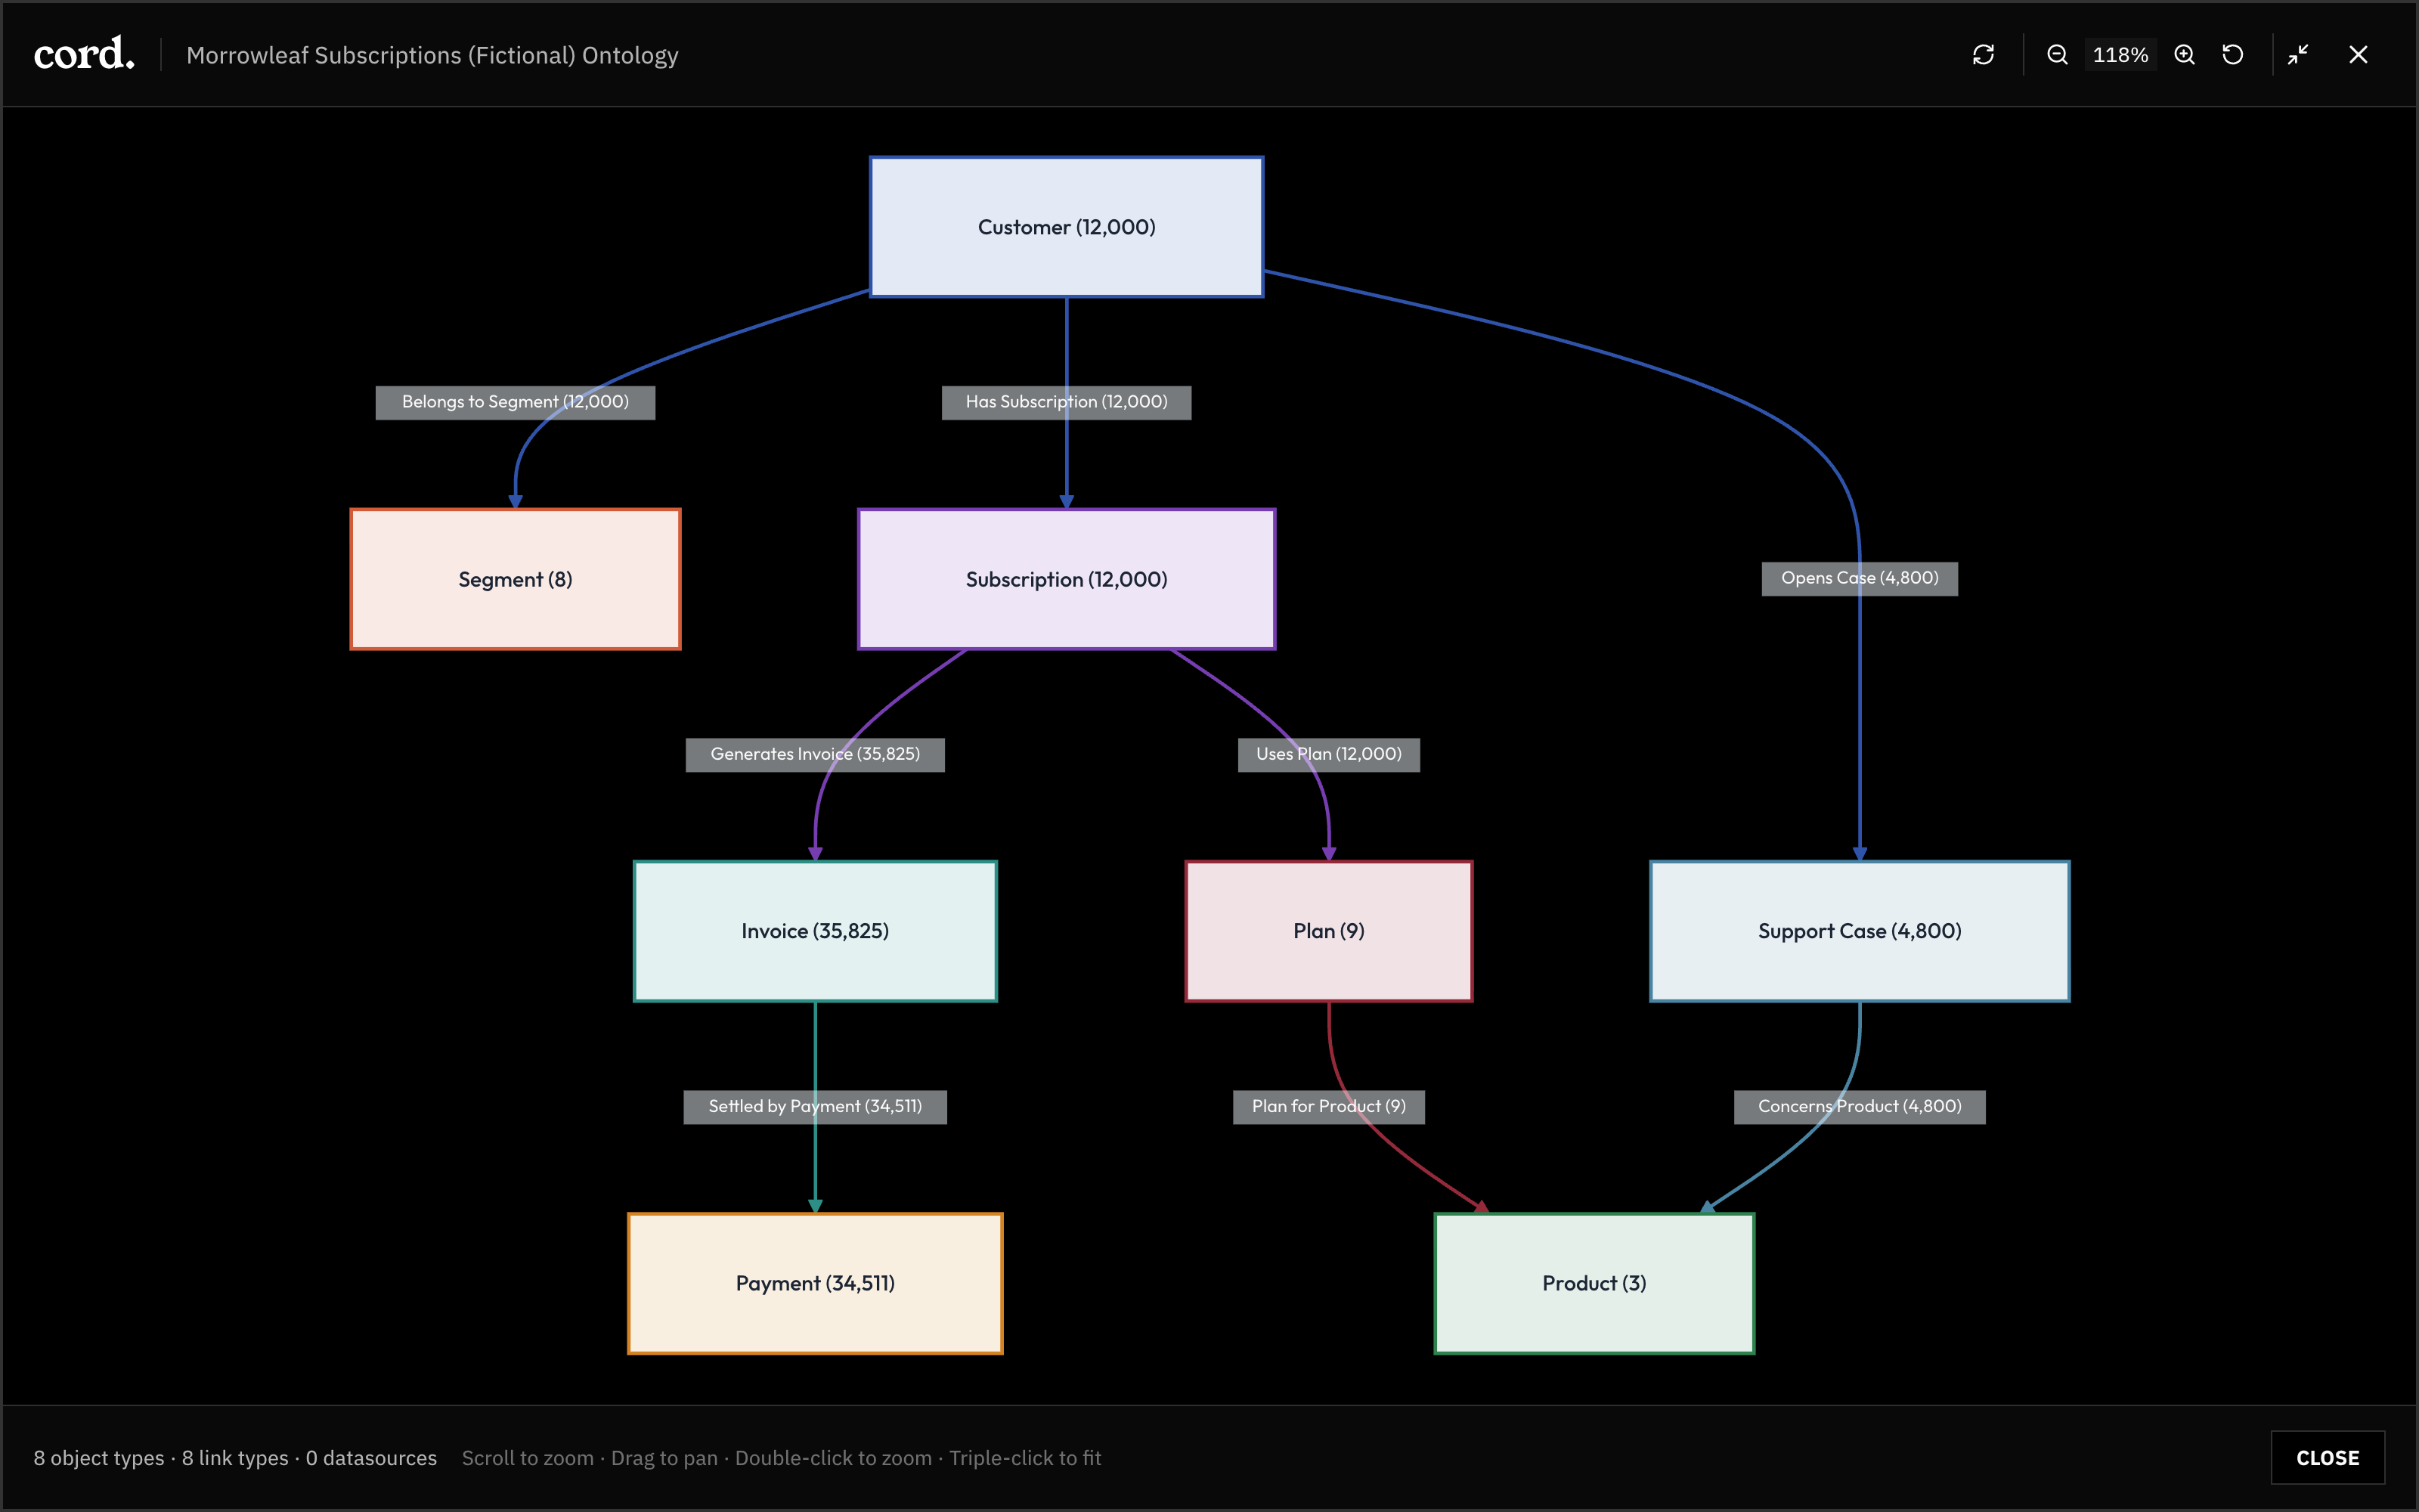The image size is (2419, 1512).
Task: Exit fullscreen using the collapse arrows icon
Action: (2298, 55)
